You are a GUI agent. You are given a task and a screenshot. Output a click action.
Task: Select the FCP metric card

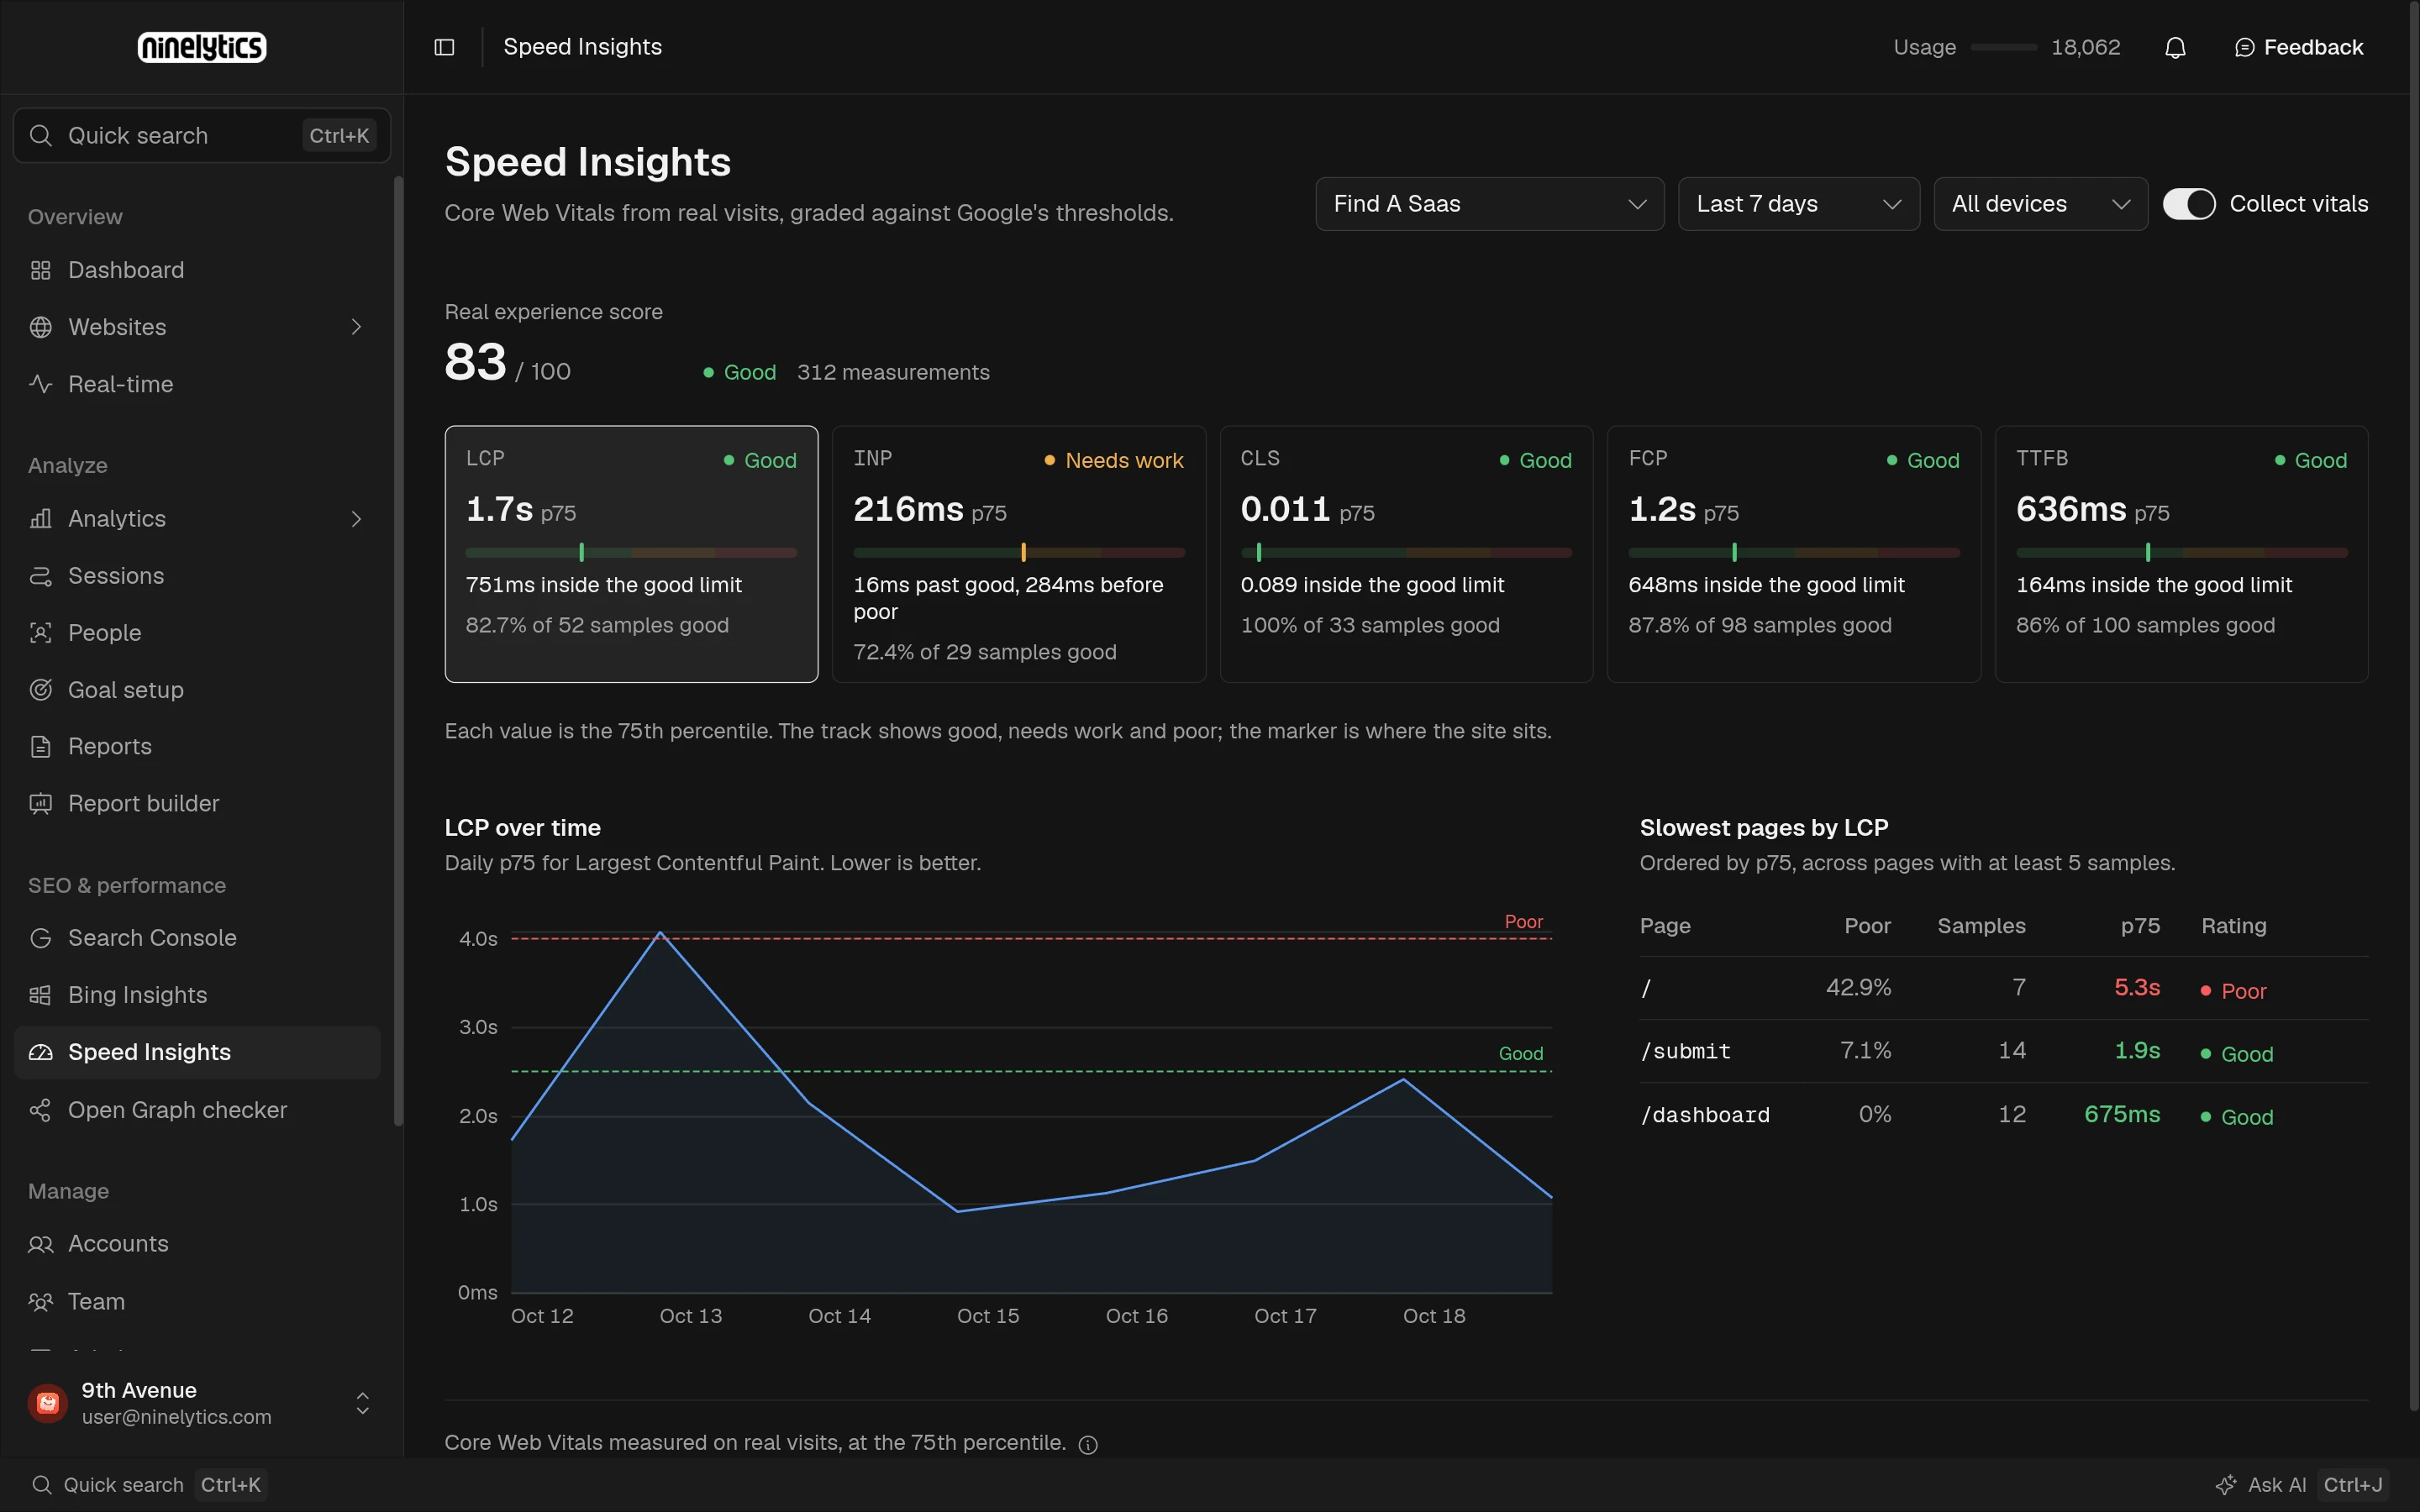coord(1793,554)
